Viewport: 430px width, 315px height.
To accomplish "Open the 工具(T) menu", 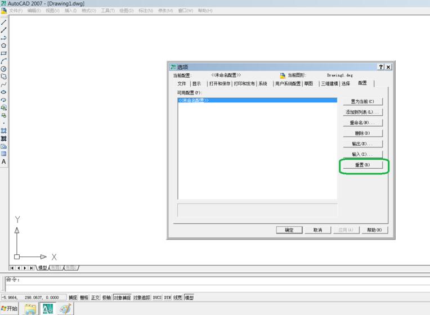I will click(107, 11).
